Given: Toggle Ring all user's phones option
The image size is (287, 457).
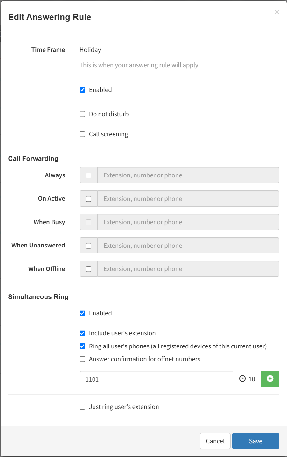Looking at the screenshot, I should 82,346.
